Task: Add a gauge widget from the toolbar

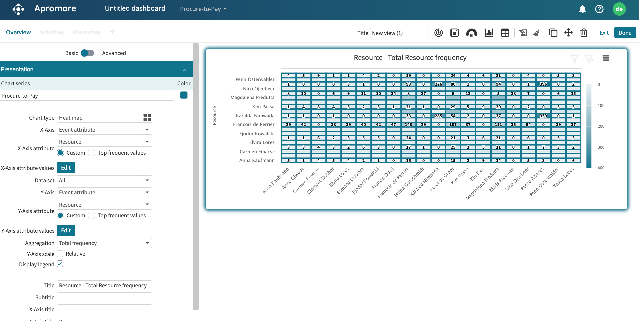Action: (471, 33)
